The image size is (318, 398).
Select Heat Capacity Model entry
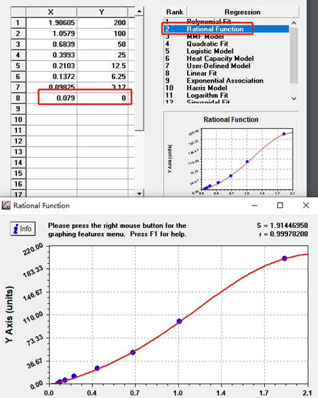coord(220,59)
